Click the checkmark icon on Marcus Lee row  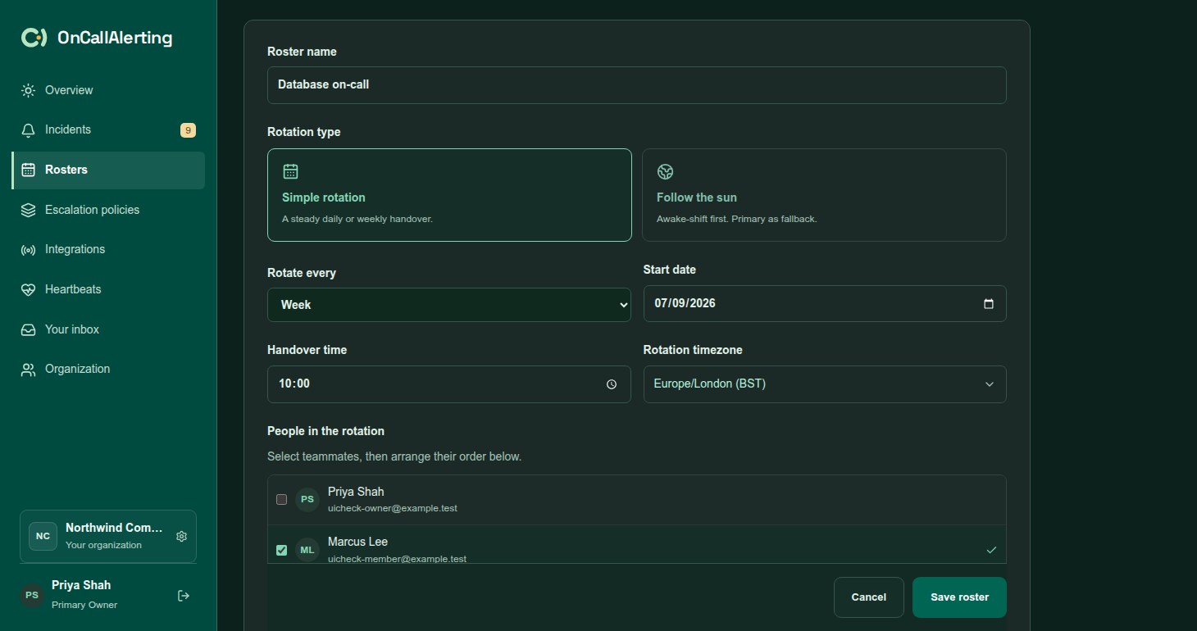[991, 550]
